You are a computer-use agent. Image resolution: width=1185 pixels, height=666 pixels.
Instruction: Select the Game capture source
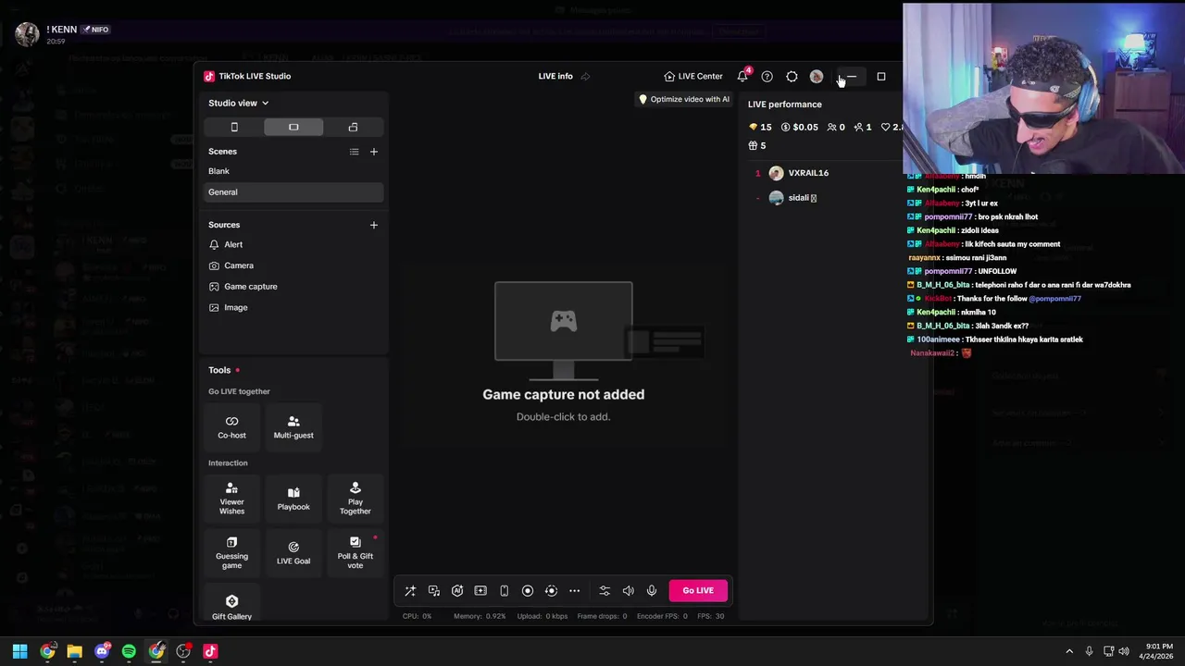[x=293, y=287]
